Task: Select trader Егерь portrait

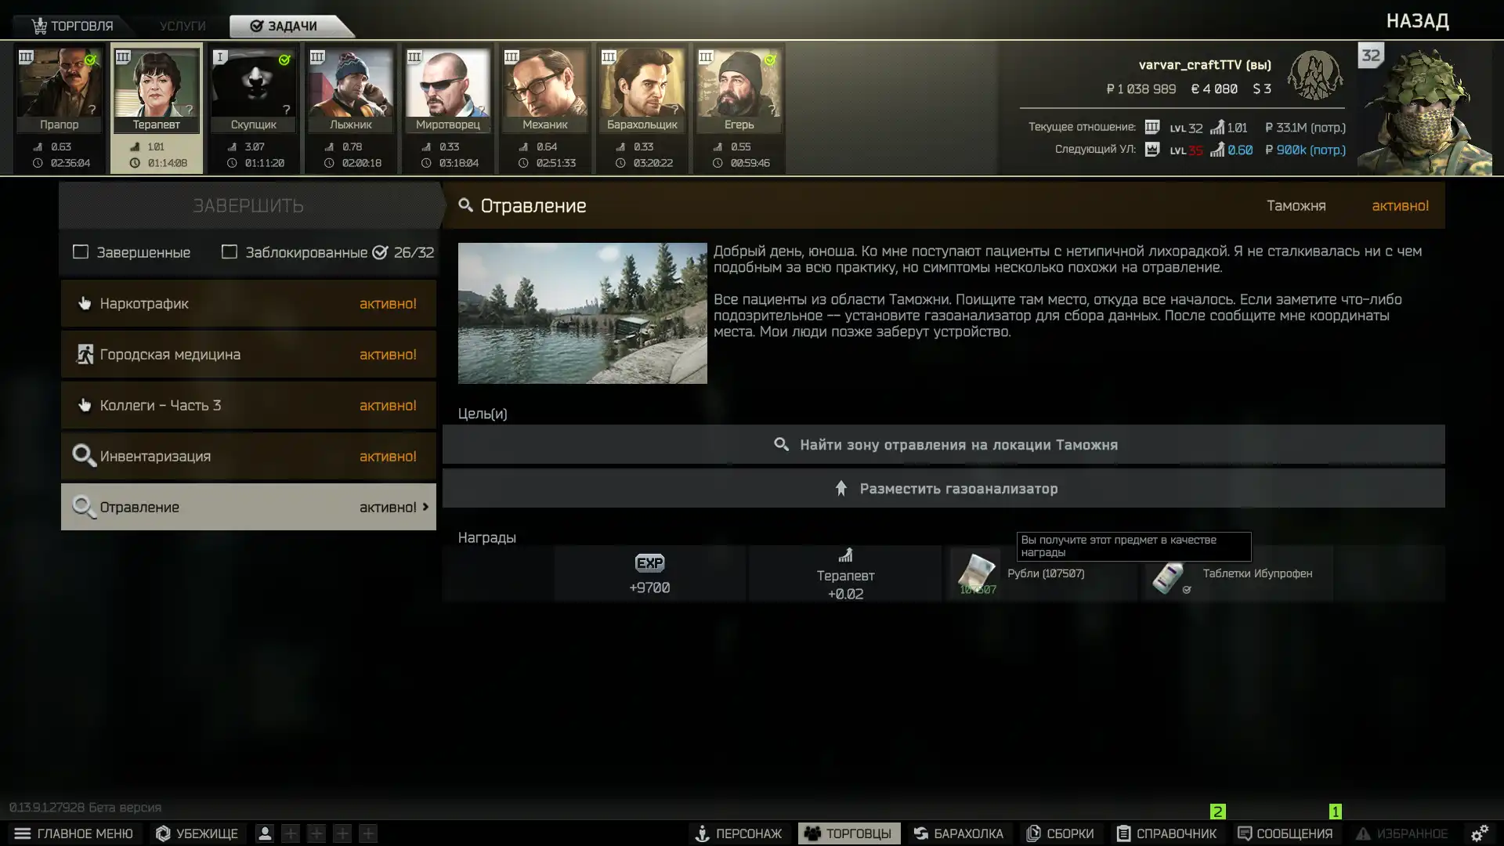Action: (739, 83)
